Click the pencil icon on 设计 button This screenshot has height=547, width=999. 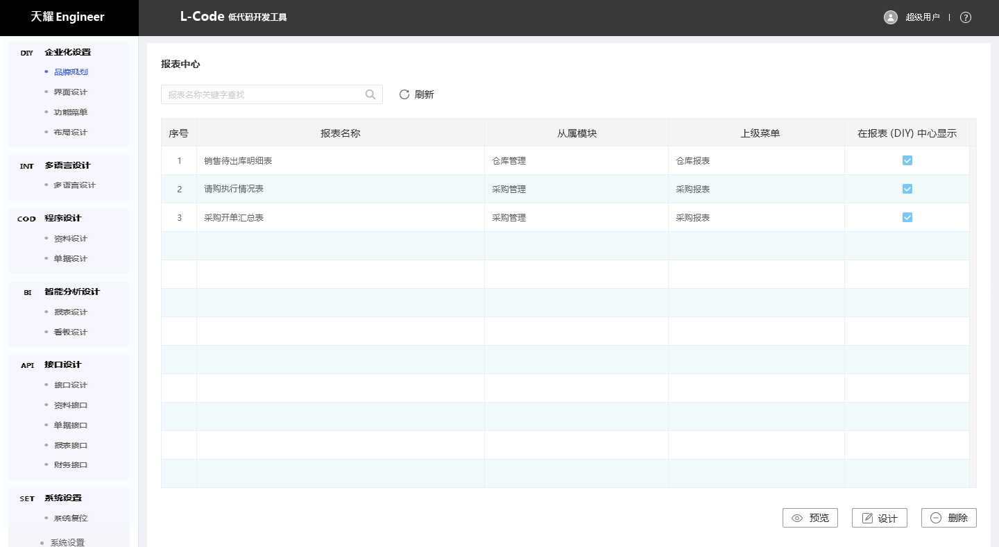click(x=867, y=518)
